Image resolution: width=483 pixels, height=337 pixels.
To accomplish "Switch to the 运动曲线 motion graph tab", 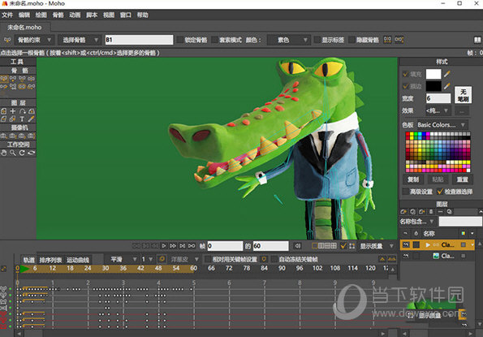I will (78, 260).
